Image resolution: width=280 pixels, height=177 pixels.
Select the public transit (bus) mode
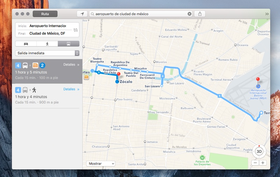69,44
